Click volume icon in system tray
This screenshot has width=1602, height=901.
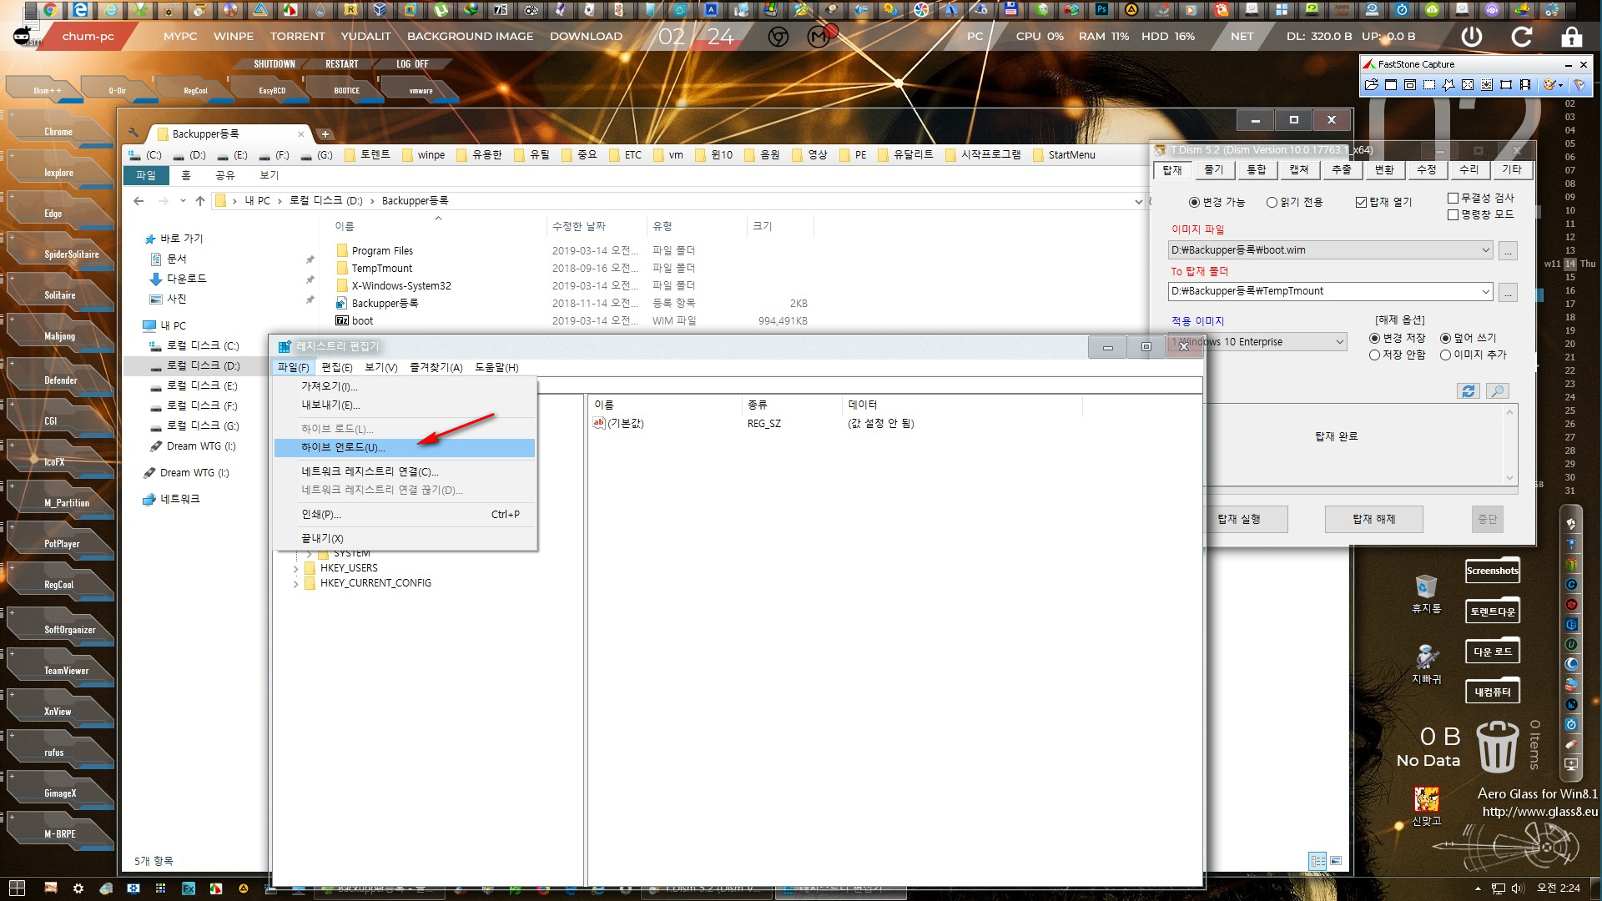click(1517, 888)
